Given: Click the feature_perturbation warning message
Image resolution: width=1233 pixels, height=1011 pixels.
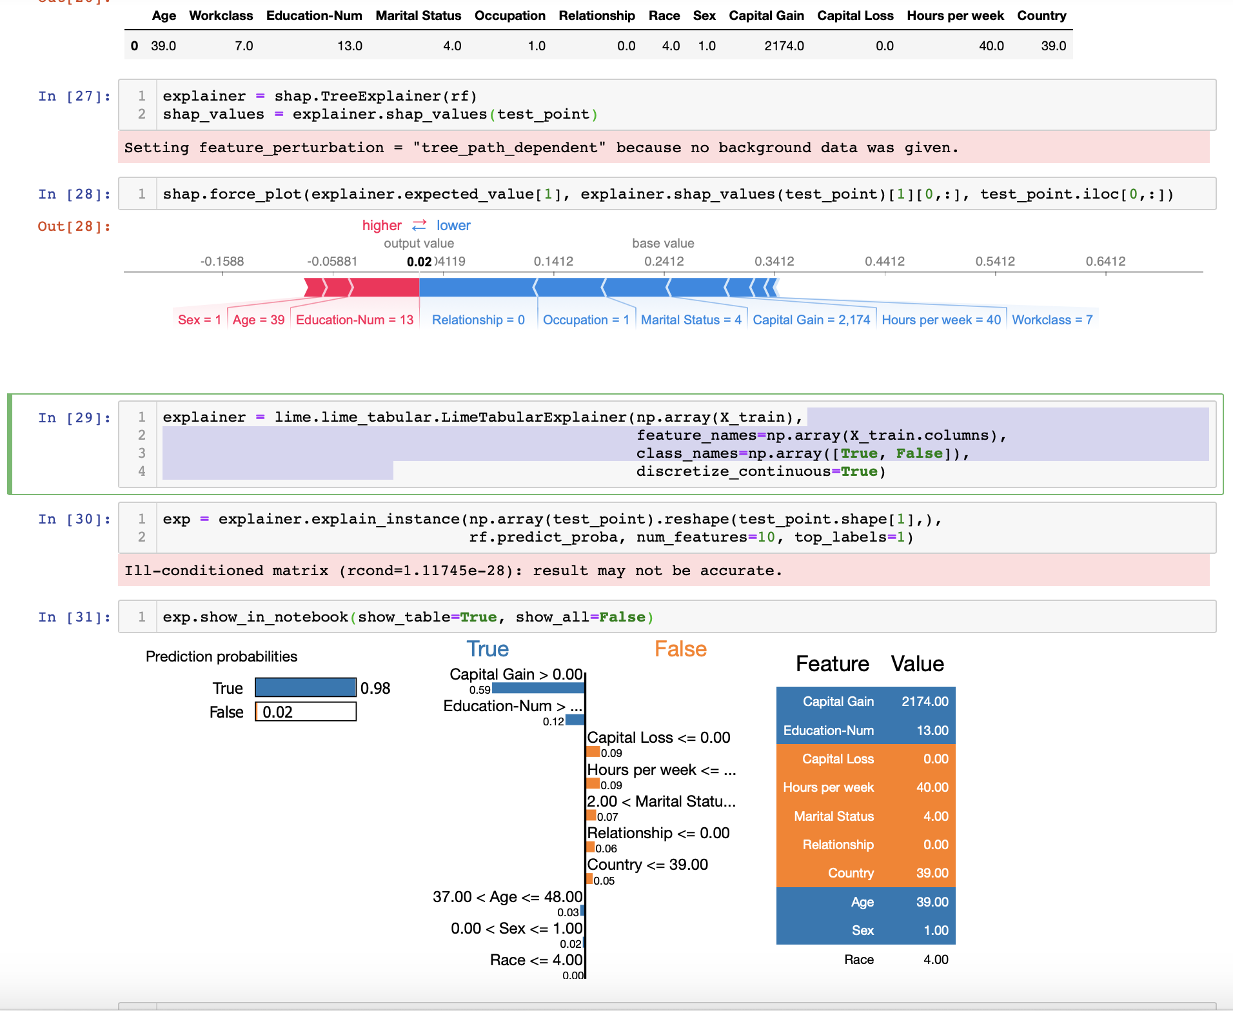Looking at the screenshot, I should pyautogui.click(x=541, y=148).
